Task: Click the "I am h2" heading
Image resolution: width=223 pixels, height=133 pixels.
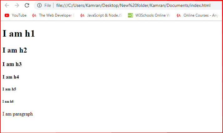Action: (15, 50)
